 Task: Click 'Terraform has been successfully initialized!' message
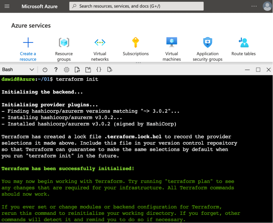(68, 169)
